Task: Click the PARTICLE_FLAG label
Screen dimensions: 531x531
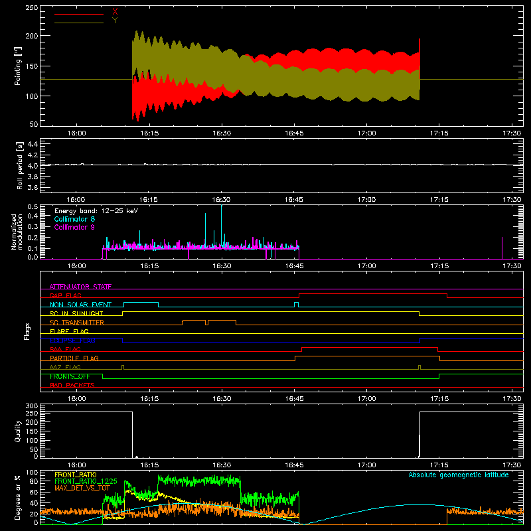Action: 74,358
